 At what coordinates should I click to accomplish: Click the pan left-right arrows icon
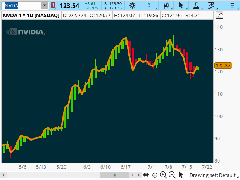point(146,175)
